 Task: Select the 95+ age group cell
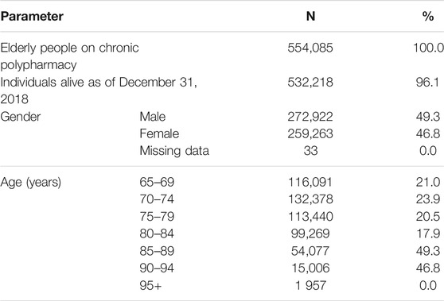click(x=150, y=285)
